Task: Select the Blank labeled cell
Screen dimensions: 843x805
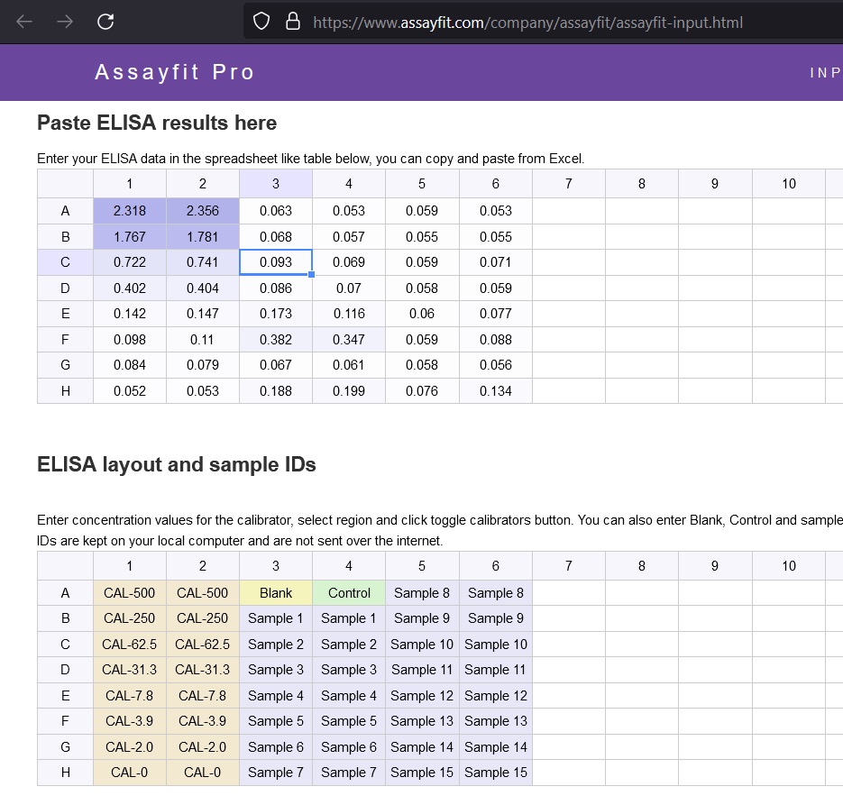Action: [x=275, y=592]
